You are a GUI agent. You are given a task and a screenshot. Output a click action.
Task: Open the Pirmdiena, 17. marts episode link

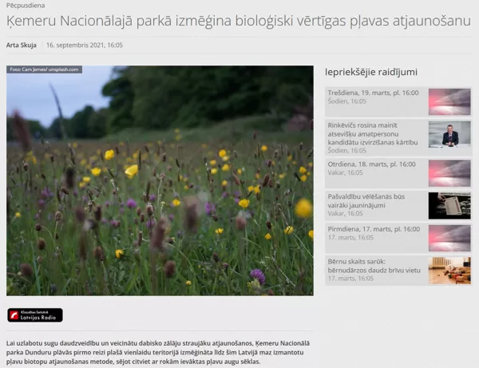coord(374,229)
